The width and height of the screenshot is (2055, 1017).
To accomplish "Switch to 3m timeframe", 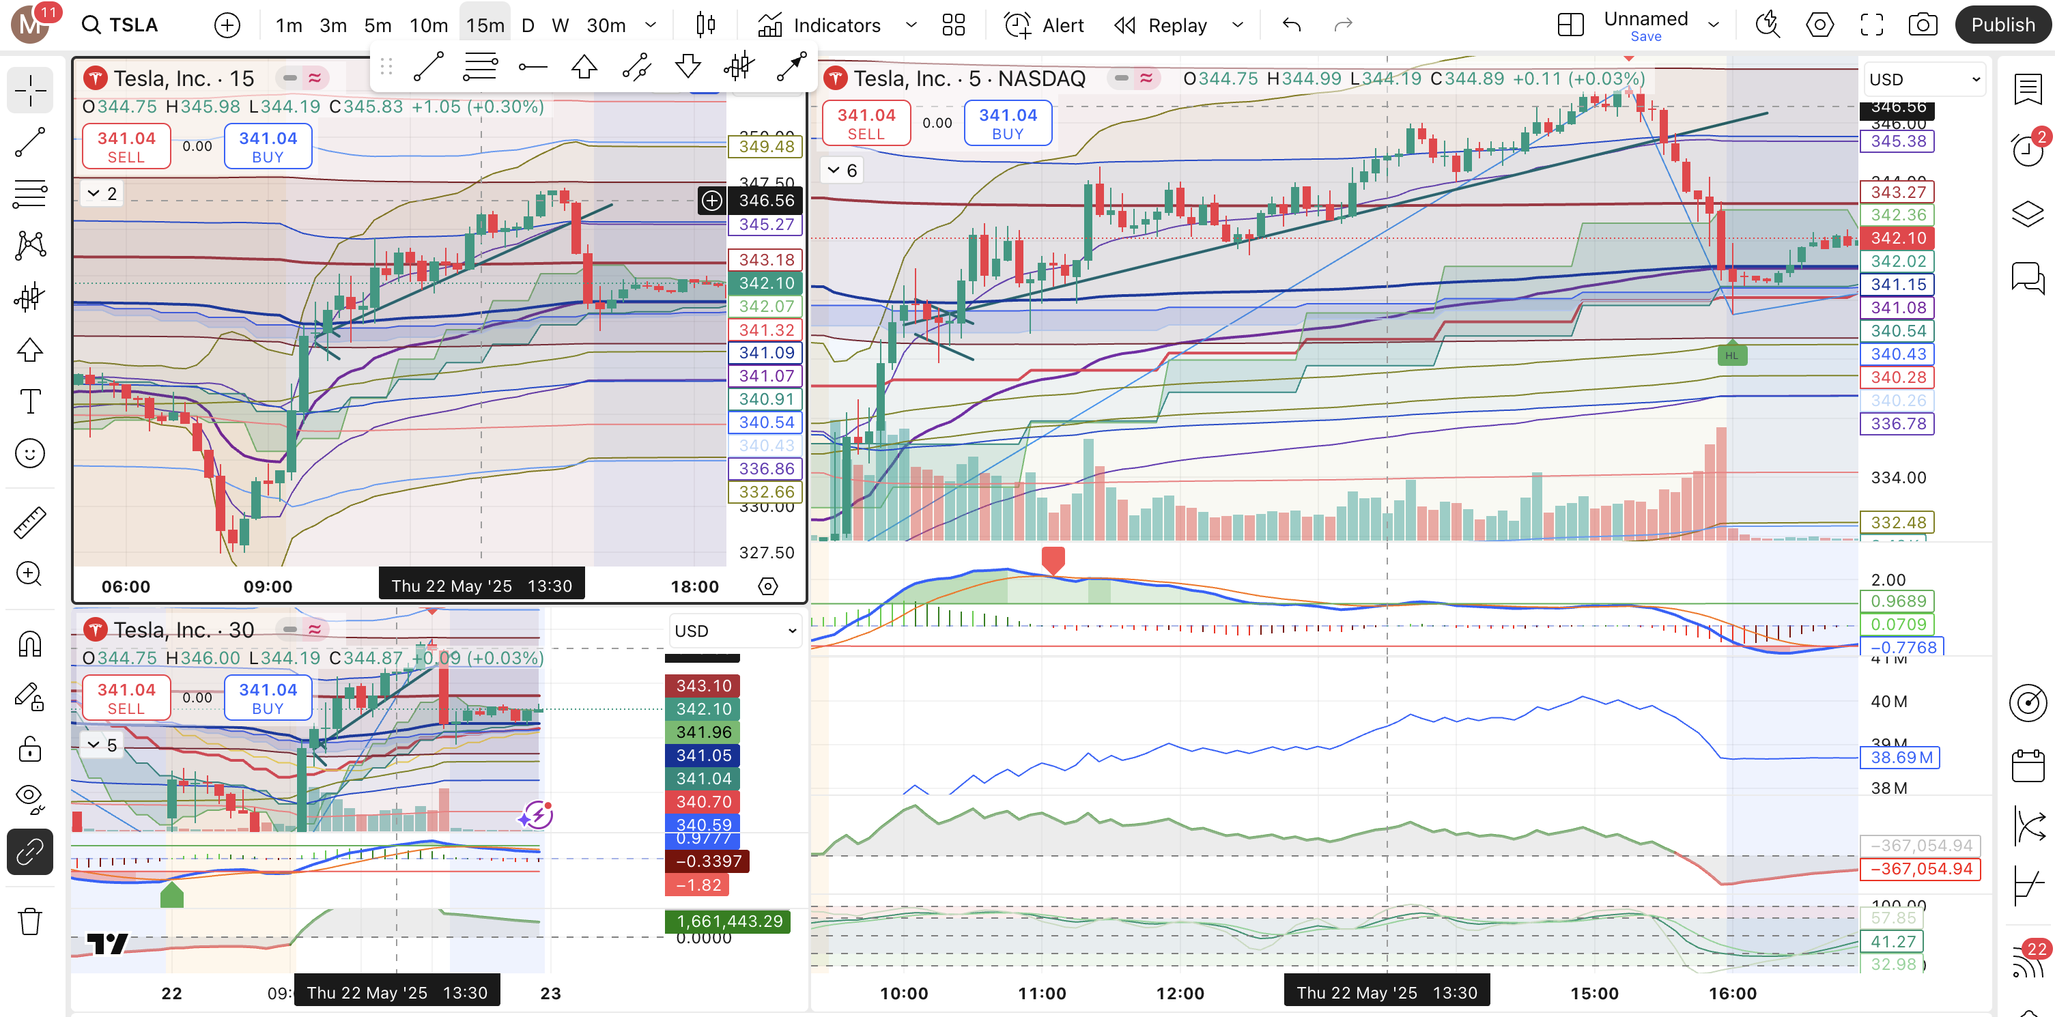I will tap(332, 25).
